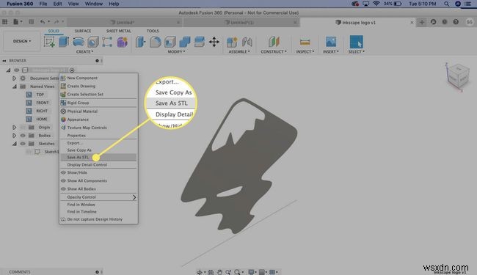Image resolution: width=477 pixels, height=275 pixels.
Task: Toggle visibility of the Origin folder
Action: tap(23, 128)
